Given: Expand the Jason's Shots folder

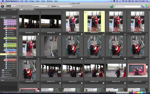Looking at the screenshot, I should pyautogui.click(x=4, y=48).
